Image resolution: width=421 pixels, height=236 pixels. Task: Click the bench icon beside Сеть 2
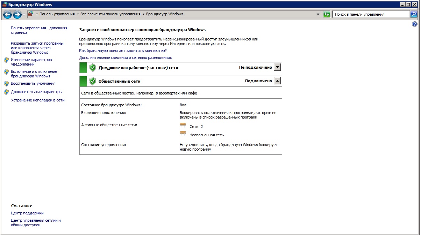(183, 125)
